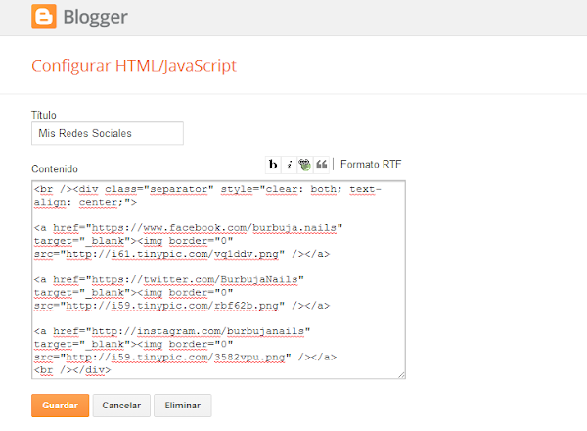The width and height of the screenshot is (587, 431).
Task: Click the orange Blogger logo icon
Action: click(x=43, y=18)
